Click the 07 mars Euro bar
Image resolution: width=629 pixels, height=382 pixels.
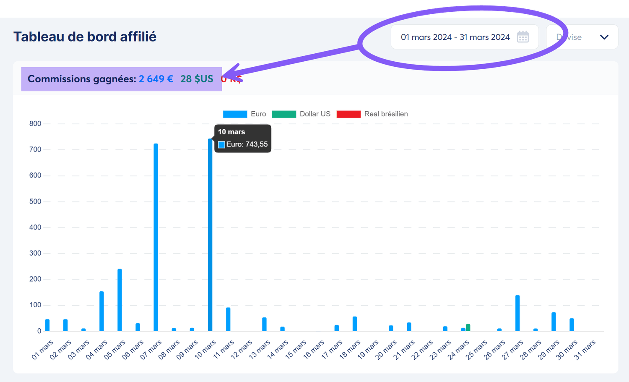click(156, 238)
